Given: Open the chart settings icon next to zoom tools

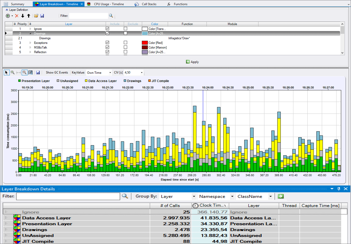Looking at the screenshot, I should coord(30,72).
